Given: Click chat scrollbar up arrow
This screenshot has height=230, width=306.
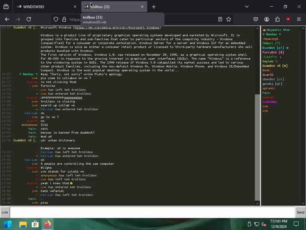Looking at the screenshot, I should [x=258, y=28].
